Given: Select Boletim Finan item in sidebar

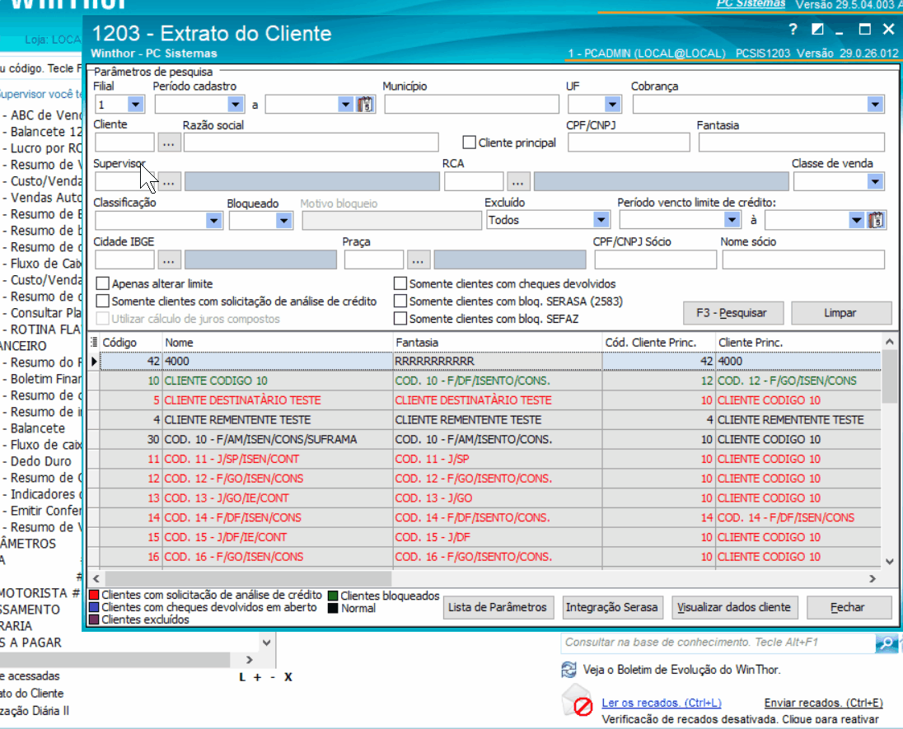Looking at the screenshot, I should click(42, 379).
